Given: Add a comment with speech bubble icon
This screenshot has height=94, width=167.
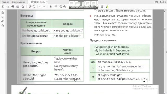Looking at the screenshot, I should [x=102, y=7].
